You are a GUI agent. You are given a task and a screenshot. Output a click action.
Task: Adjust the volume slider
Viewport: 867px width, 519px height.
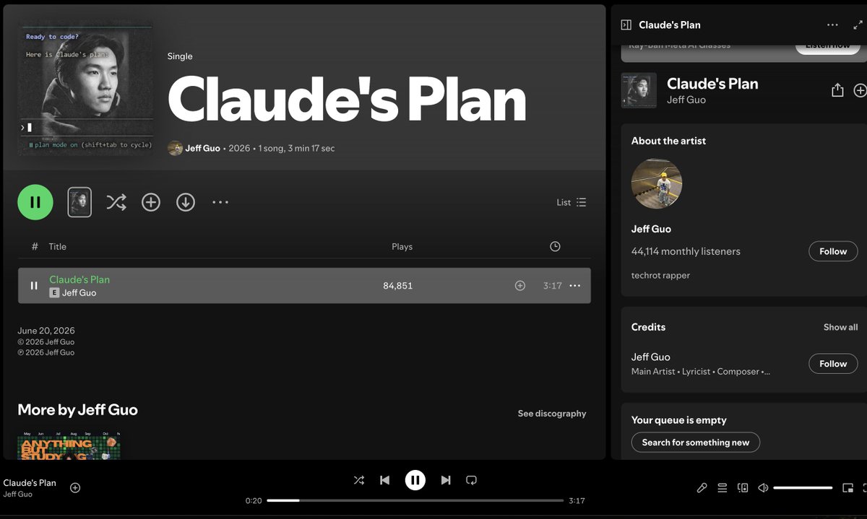pos(803,488)
